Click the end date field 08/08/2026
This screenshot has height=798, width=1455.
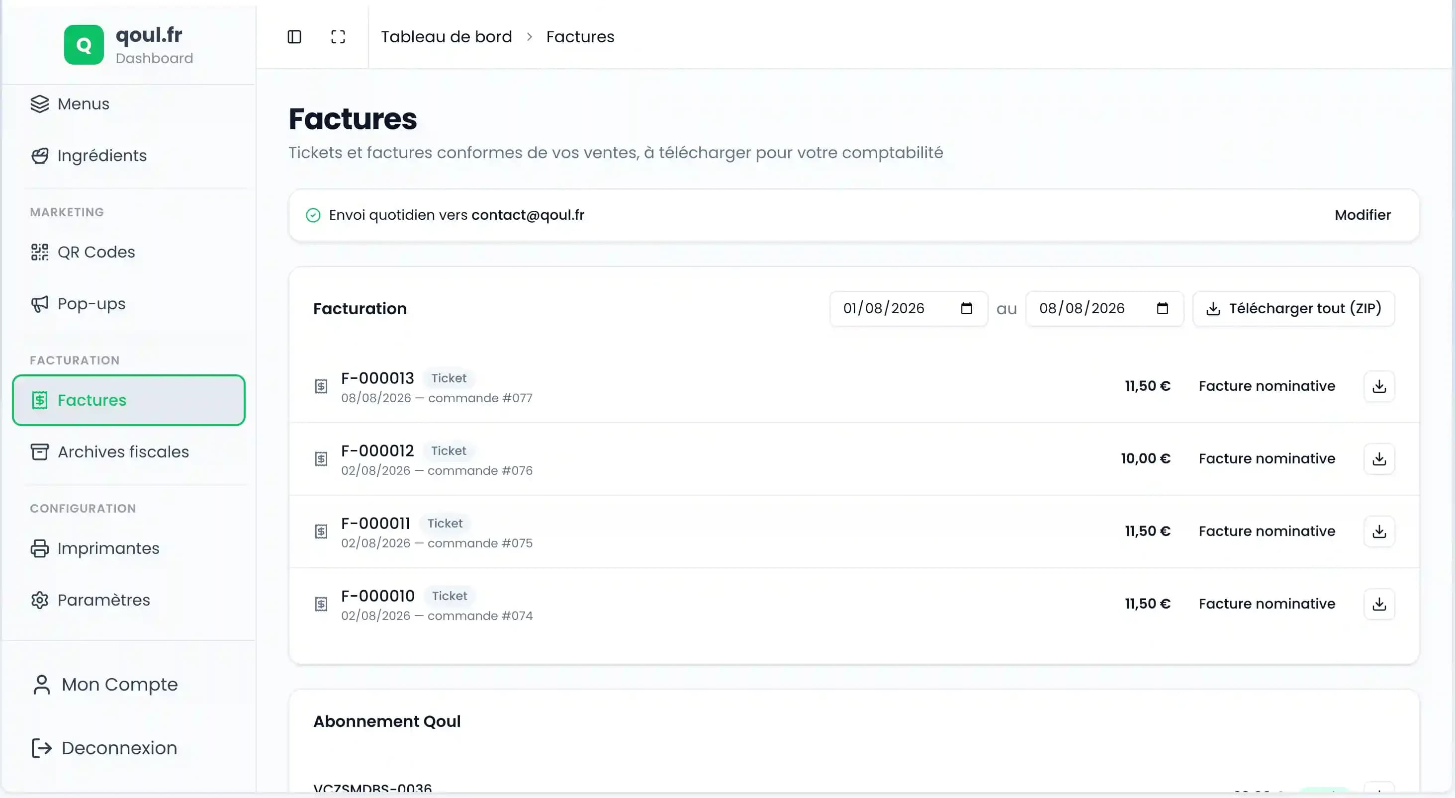coord(1105,308)
